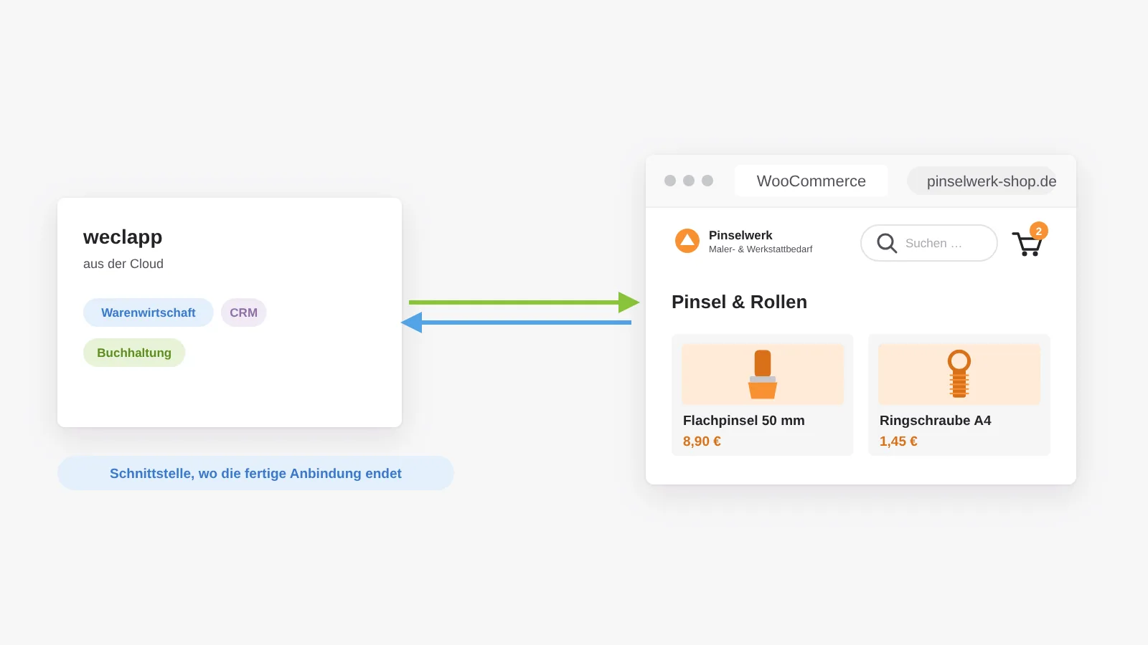
Task: Focus the Suchen search field
Action: tap(929, 243)
